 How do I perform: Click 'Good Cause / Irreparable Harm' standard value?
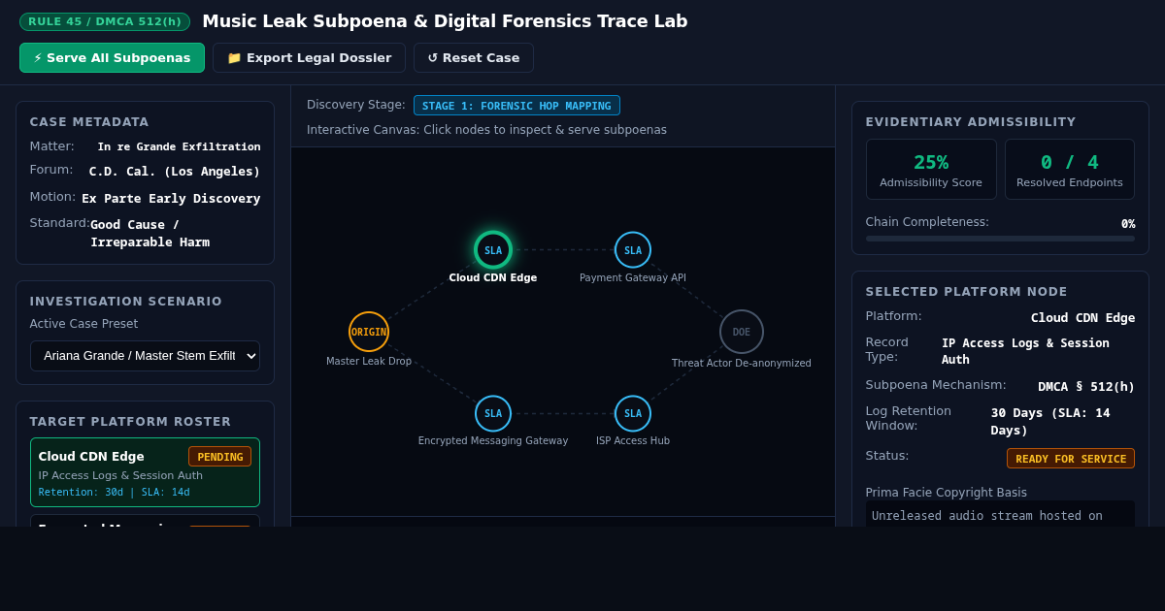pyautogui.click(x=150, y=234)
